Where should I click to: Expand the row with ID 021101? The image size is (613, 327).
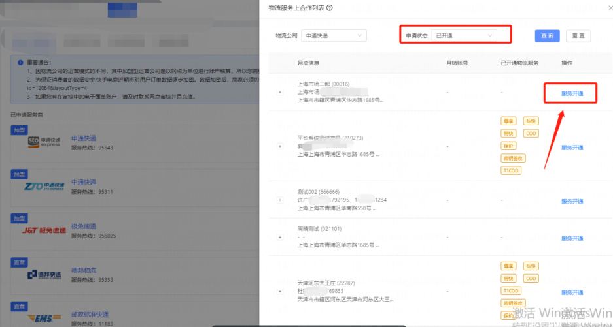point(280,238)
